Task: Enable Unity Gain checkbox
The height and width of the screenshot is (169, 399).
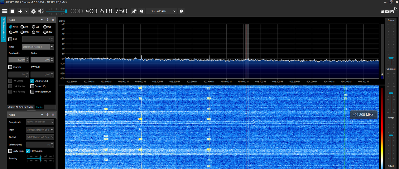Action: (x=10, y=151)
